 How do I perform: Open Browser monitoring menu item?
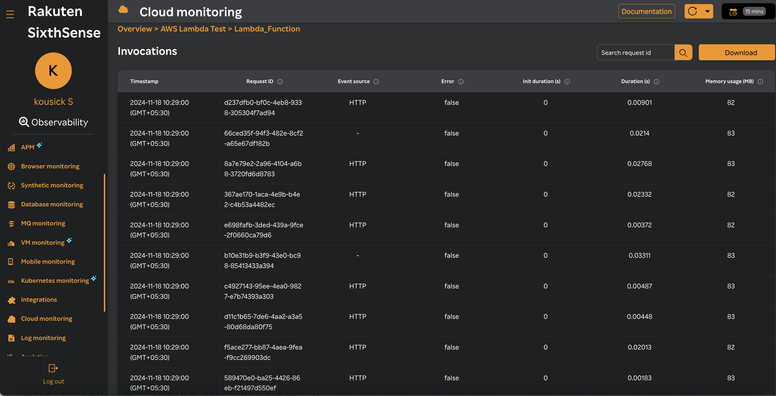50,166
